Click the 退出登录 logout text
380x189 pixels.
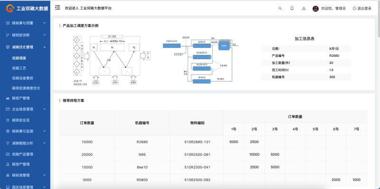pyautogui.click(x=364, y=9)
